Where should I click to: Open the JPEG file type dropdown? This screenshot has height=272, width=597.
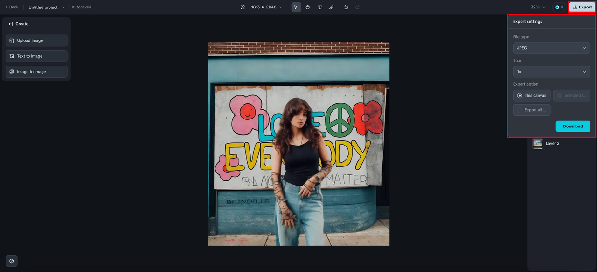pyautogui.click(x=552, y=48)
